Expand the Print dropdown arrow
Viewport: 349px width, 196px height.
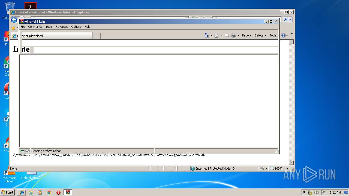[238, 36]
